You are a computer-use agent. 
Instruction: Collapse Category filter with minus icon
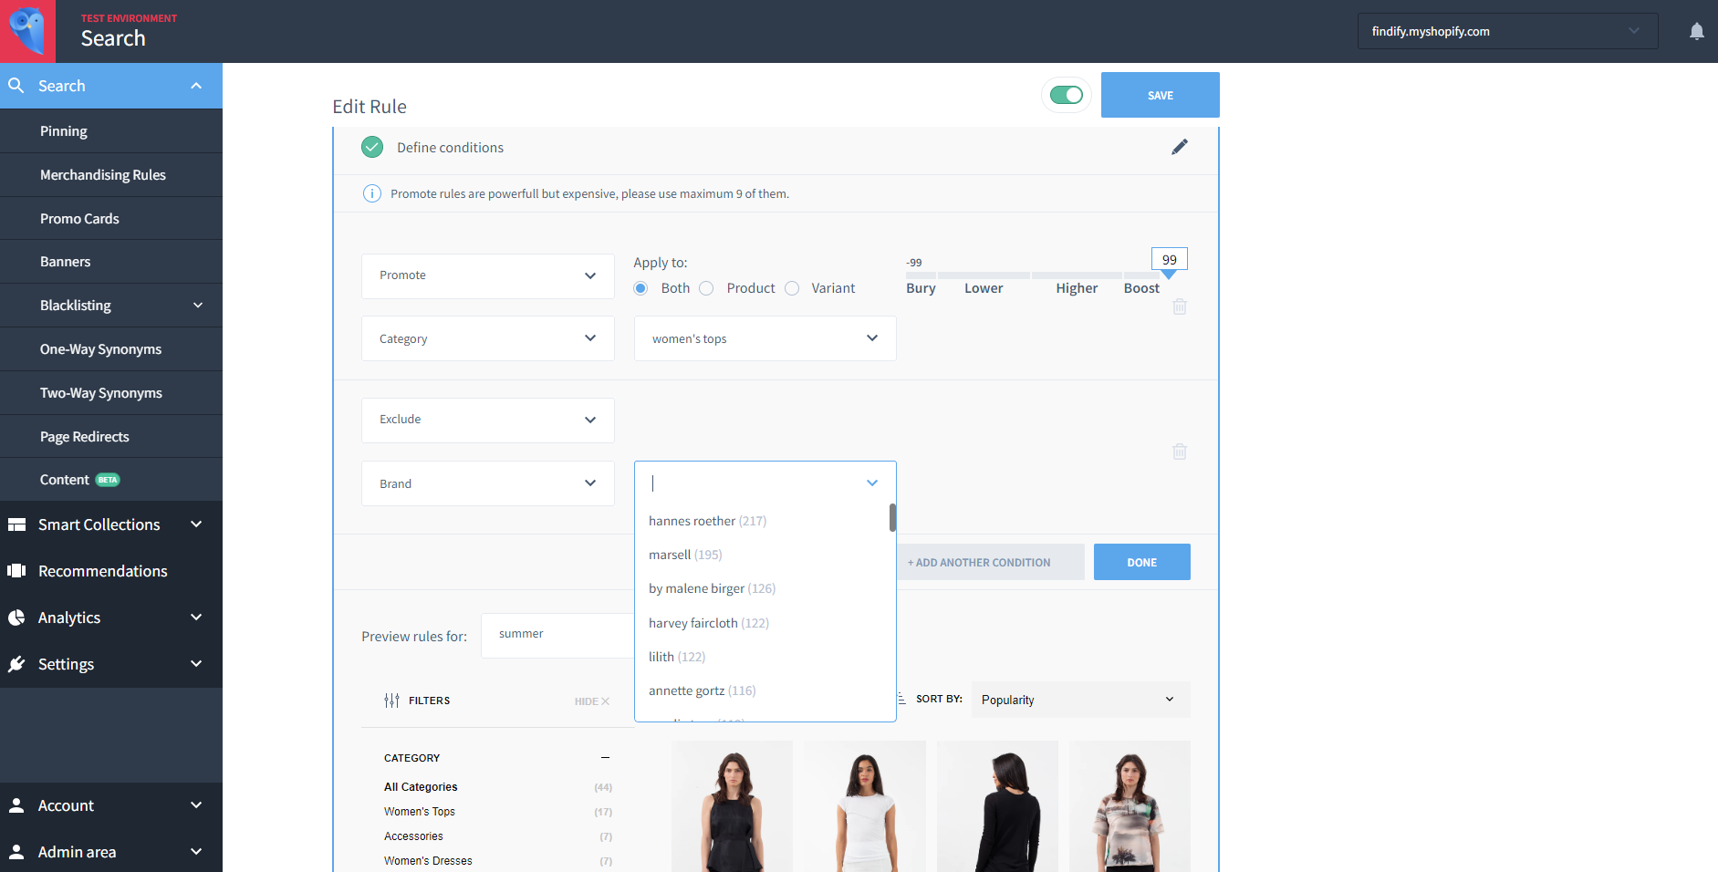tap(605, 758)
